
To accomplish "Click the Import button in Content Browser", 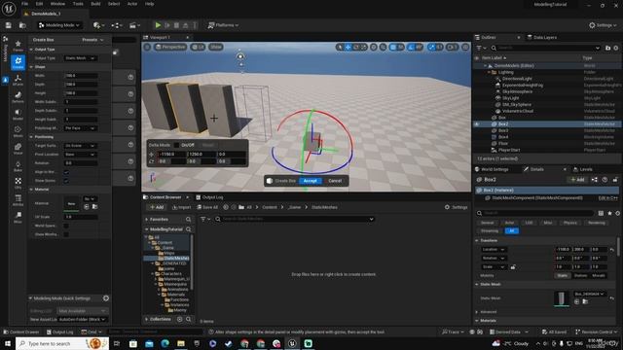I will [x=181, y=207].
